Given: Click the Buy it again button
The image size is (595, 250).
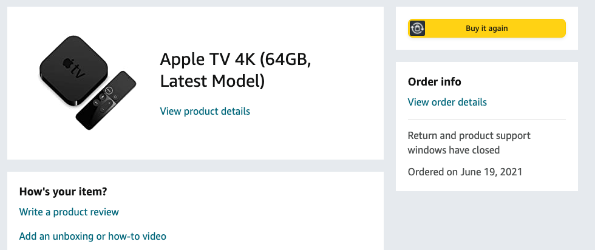Looking at the screenshot, I should [x=486, y=29].
